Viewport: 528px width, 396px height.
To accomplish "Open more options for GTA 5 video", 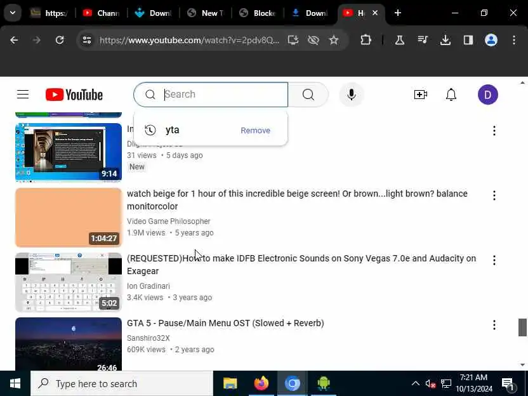I will (x=494, y=325).
